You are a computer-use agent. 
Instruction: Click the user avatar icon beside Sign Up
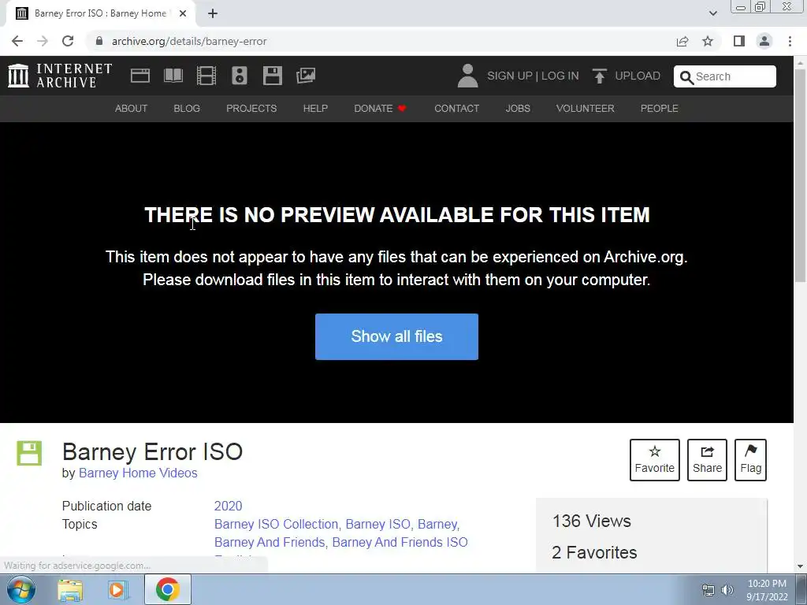tap(468, 76)
